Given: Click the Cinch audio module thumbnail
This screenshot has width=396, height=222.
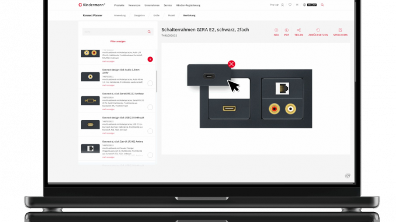Looking at the screenshot, I should click(90, 53).
